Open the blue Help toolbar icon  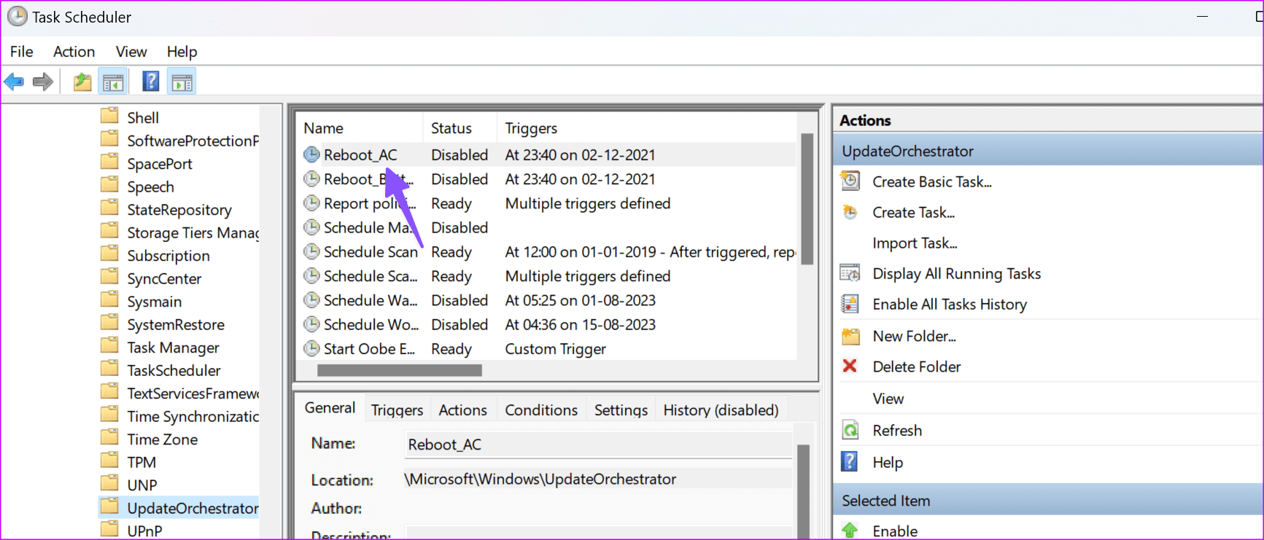click(x=151, y=81)
